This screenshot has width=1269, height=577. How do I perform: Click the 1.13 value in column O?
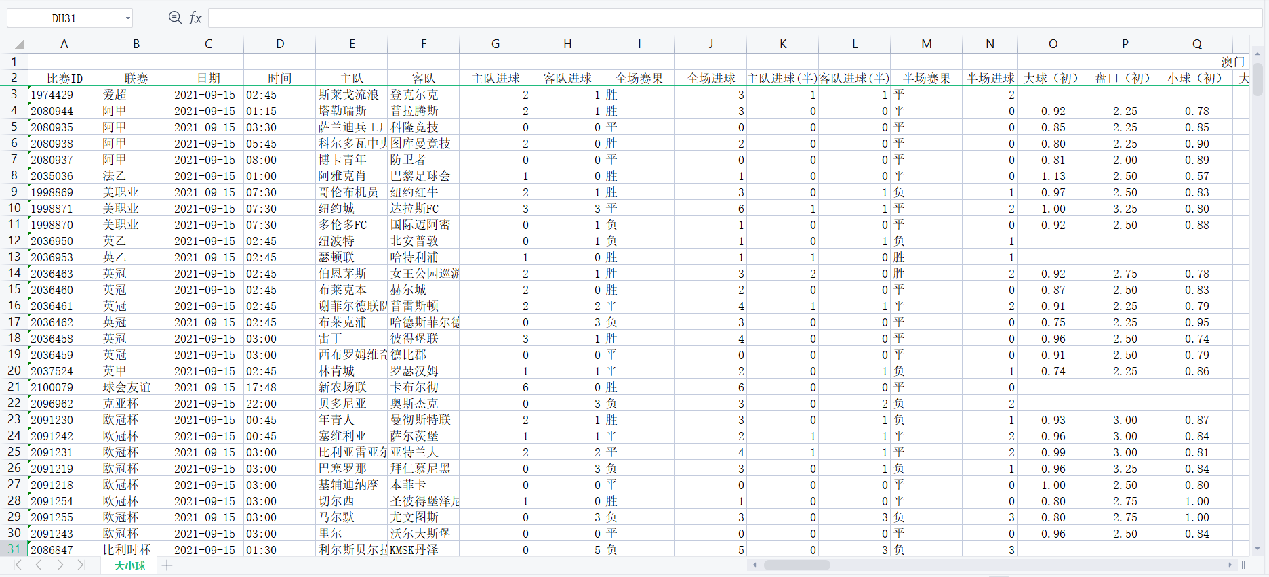pyautogui.click(x=1053, y=176)
